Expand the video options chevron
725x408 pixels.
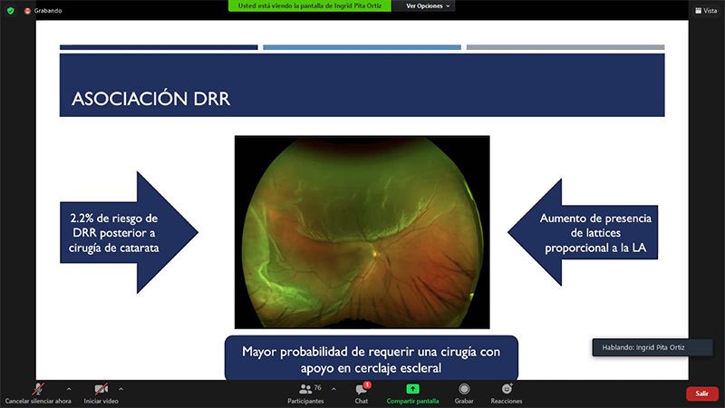pos(121,389)
